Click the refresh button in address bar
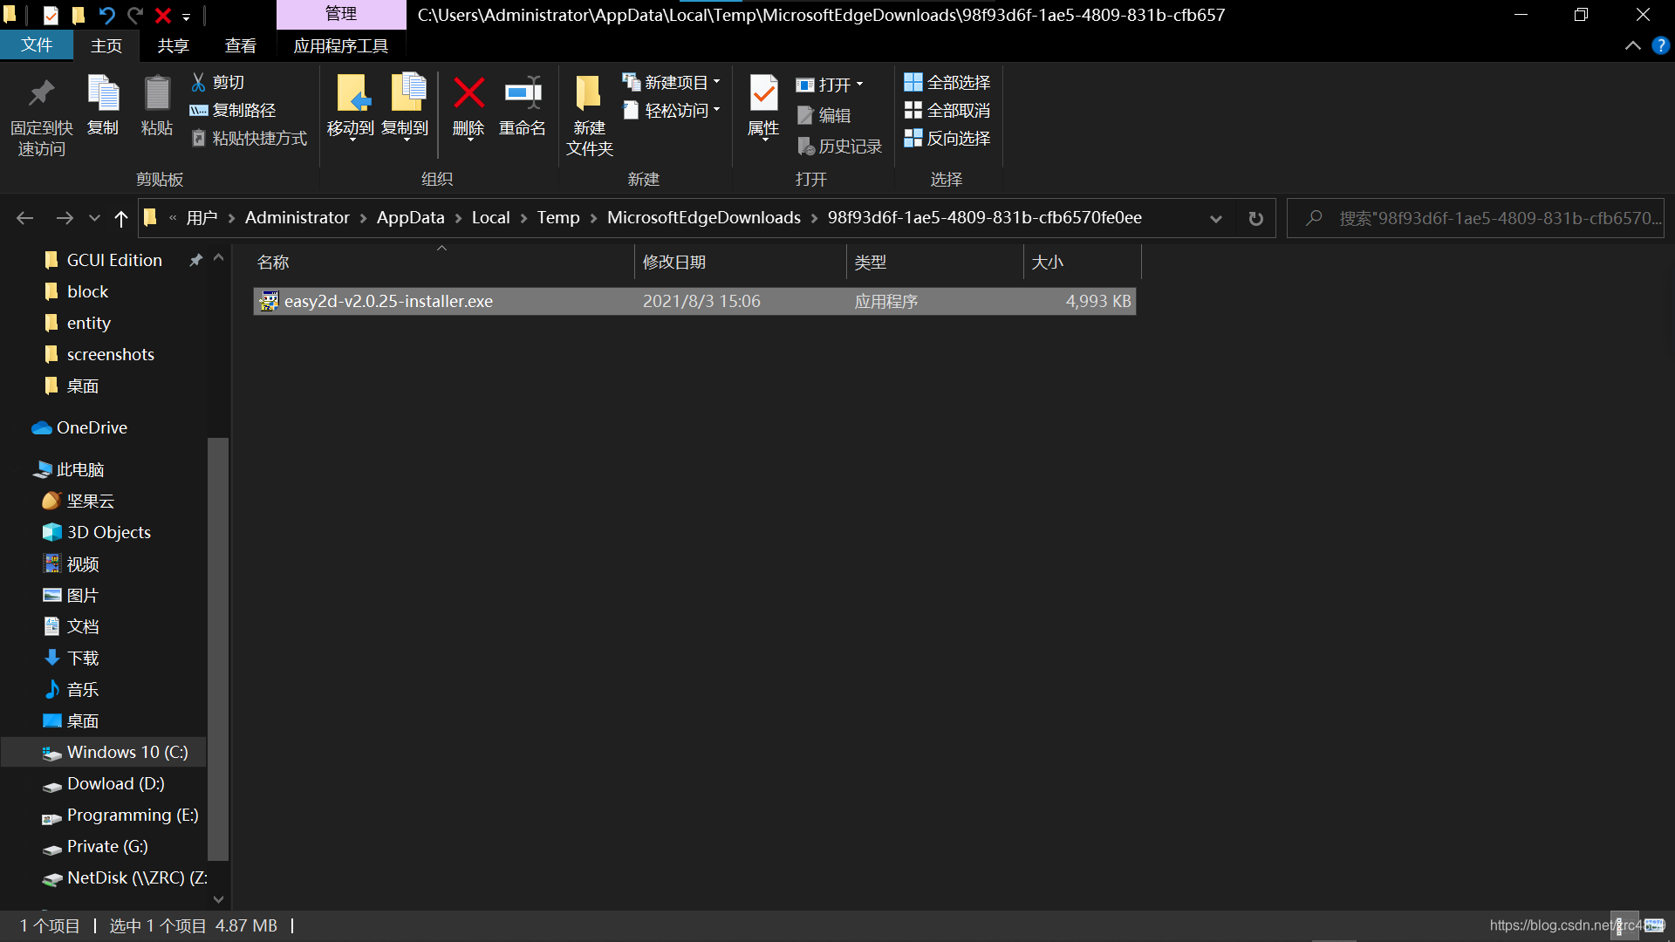 coord(1256,218)
